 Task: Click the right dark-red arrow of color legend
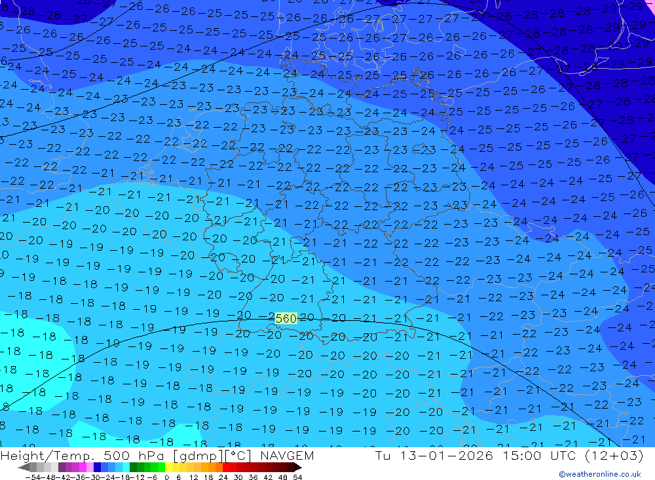(x=298, y=467)
